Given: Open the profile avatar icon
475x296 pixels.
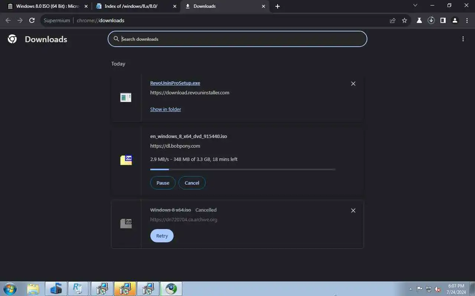Looking at the screenshot, I should 455,20.
